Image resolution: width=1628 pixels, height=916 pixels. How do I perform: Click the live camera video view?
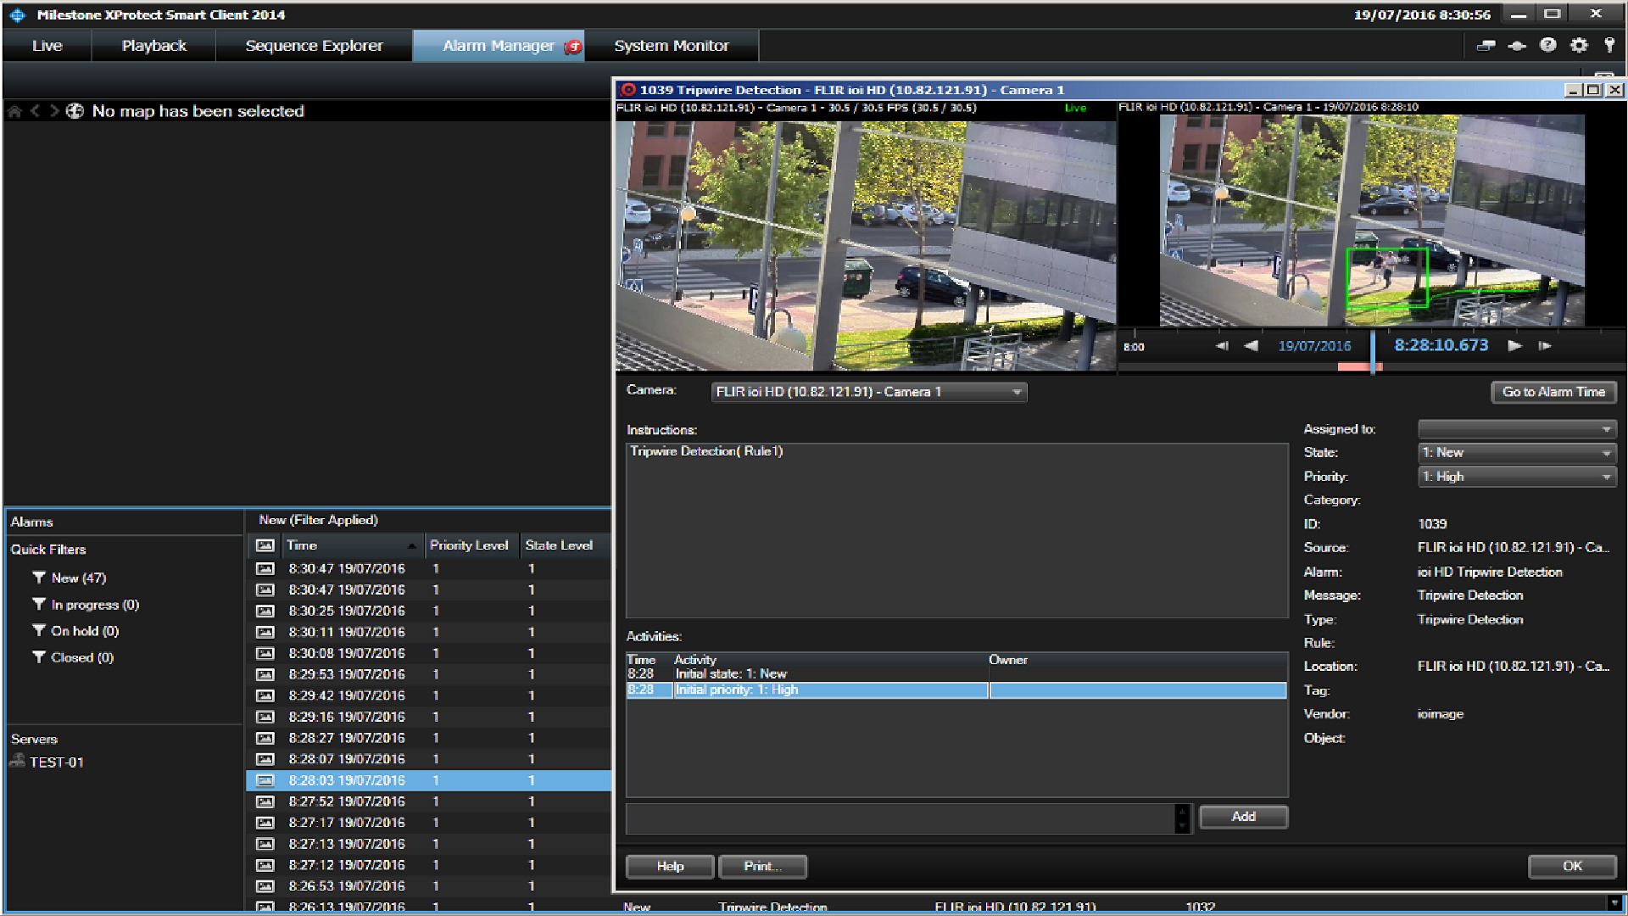pyautogui.click(x=866, y=244)
